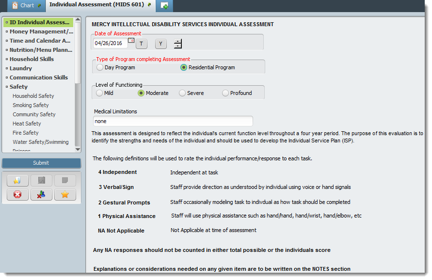Go to Heat Safety subsection
Image resolution: width=432 pixels, height=280 pixels.
click(x=27, y=124)
